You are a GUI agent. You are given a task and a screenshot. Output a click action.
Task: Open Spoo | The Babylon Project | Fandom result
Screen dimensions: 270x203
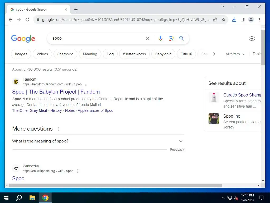tap(56, 92)
